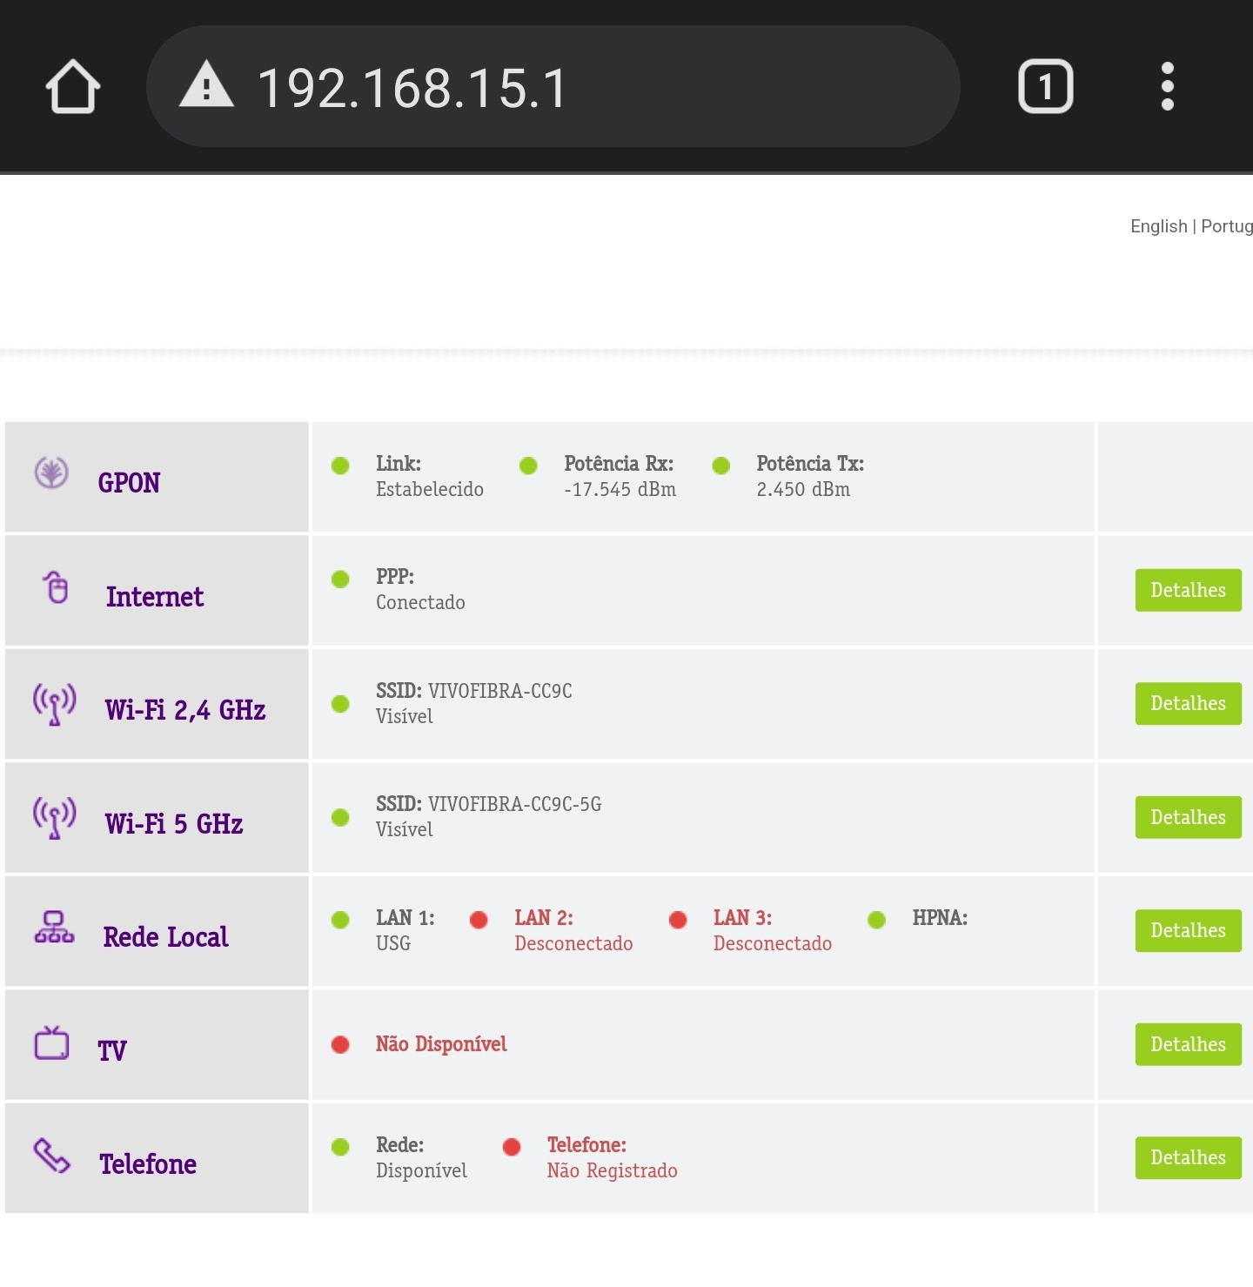Click the Desconectado text under LAN 3
Screen dimensions: 1253x1287
[773, 943]
